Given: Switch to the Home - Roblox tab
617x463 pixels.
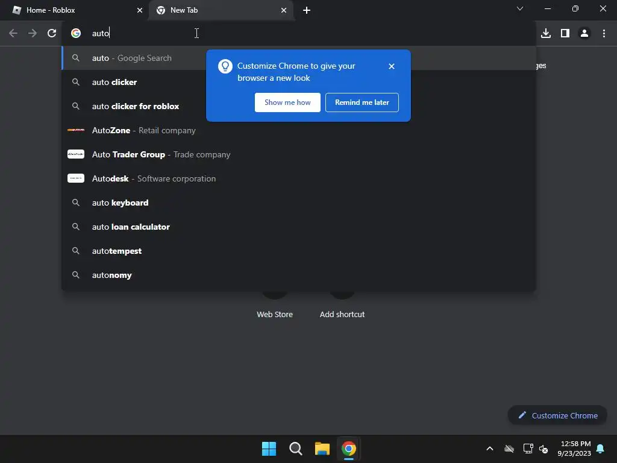Looking at the screenshot, I should click(x=75, y=10).
